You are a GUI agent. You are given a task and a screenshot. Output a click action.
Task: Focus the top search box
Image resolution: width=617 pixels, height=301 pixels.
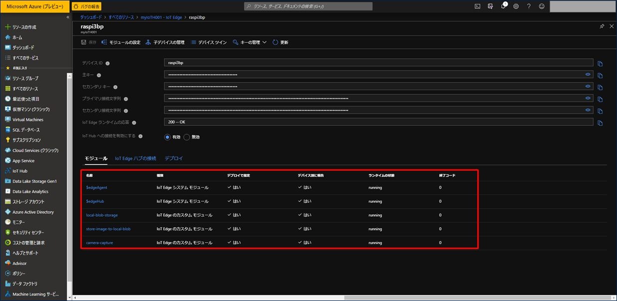[x=308, y=6]
